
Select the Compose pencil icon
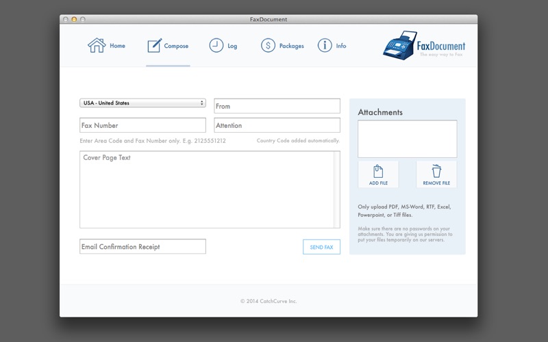pos(155,45)
